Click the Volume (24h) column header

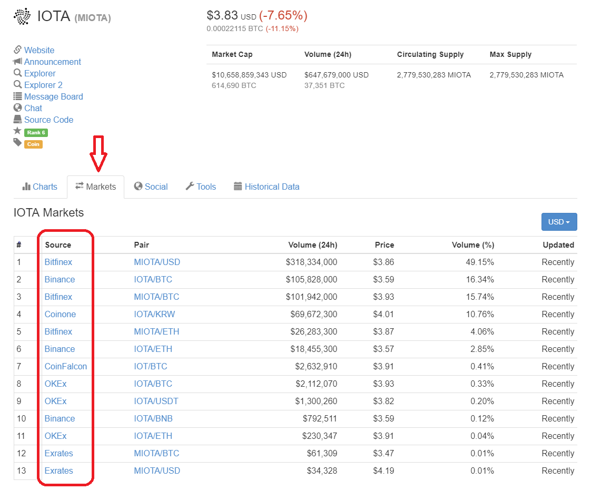tap(312, 244)
